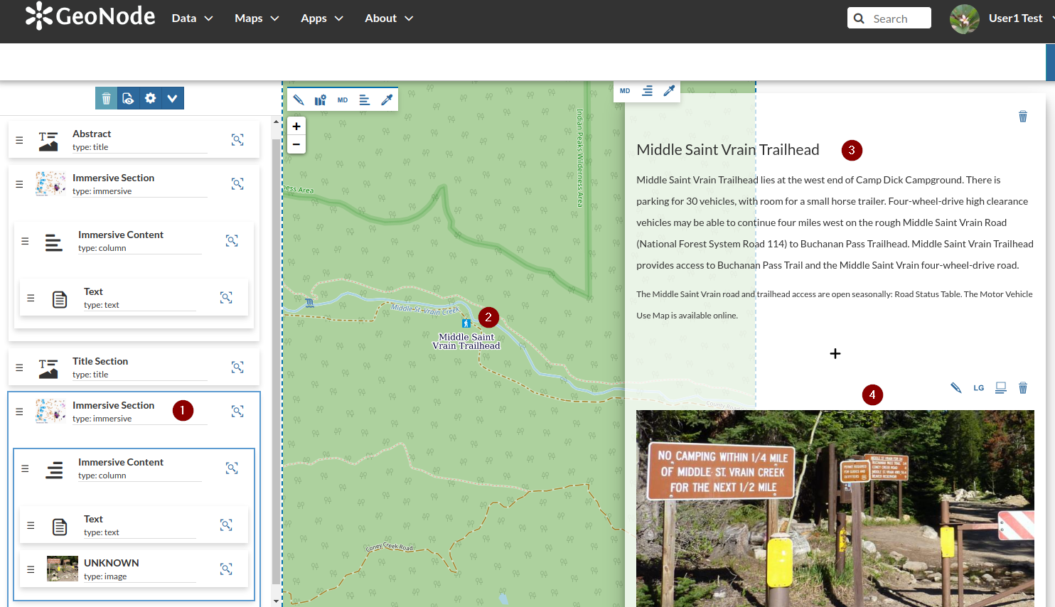Change column size via MD button above text column
The height and width of the screenshot is (607, 1055).
tap(625, 91)
